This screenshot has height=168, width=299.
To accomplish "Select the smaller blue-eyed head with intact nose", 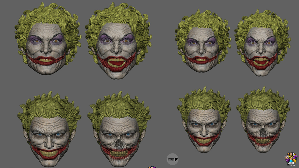I will pyautogui.click(x=204, y=120).
